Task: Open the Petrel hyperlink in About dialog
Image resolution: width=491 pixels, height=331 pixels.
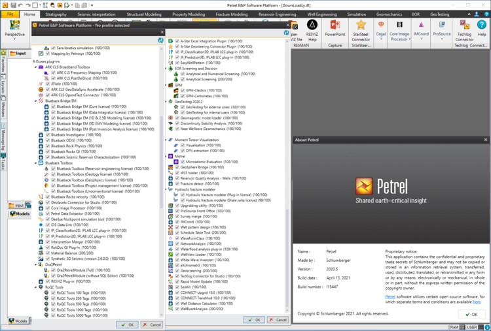Action: [390, 296]
